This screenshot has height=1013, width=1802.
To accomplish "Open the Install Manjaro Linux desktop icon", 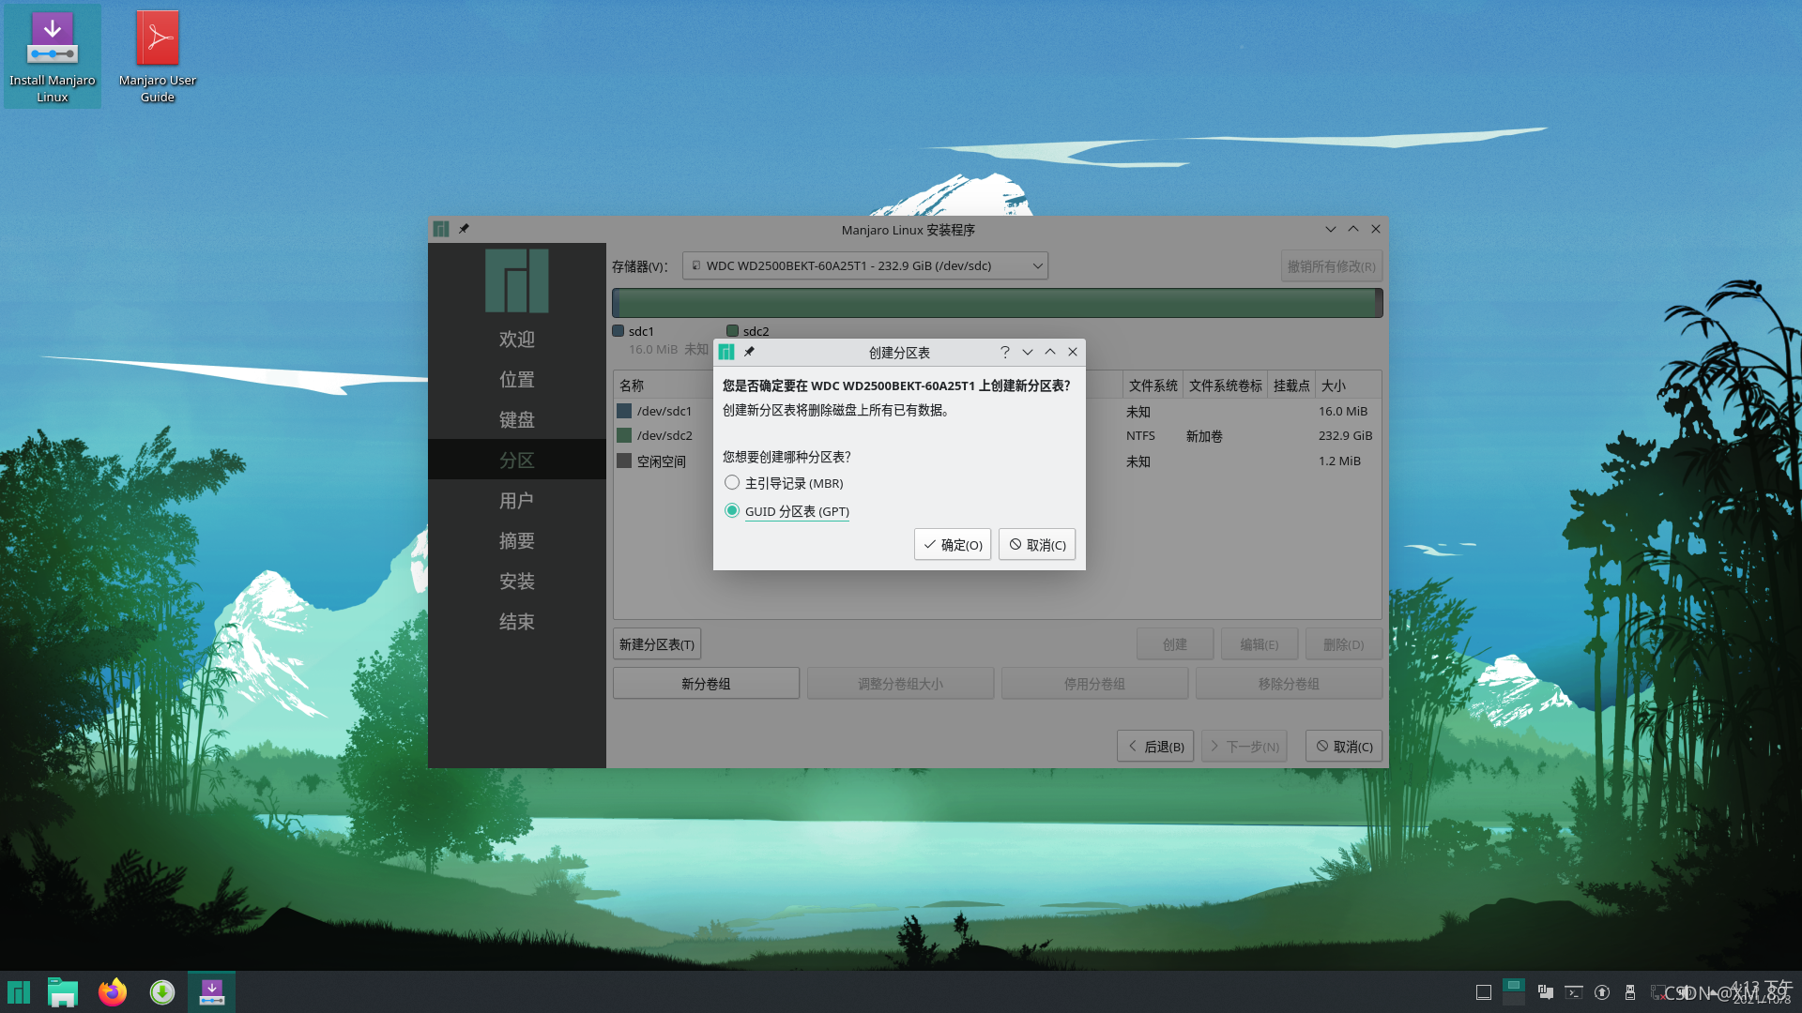I will [53, 56].
